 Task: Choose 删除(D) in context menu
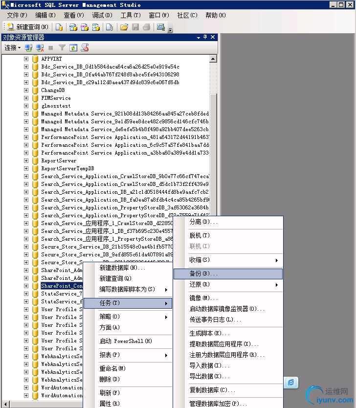(x=128, y=379)
